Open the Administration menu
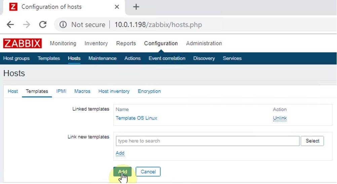This screenshot has height=184, width=337. pyautogui.click(x=204, y=43)
